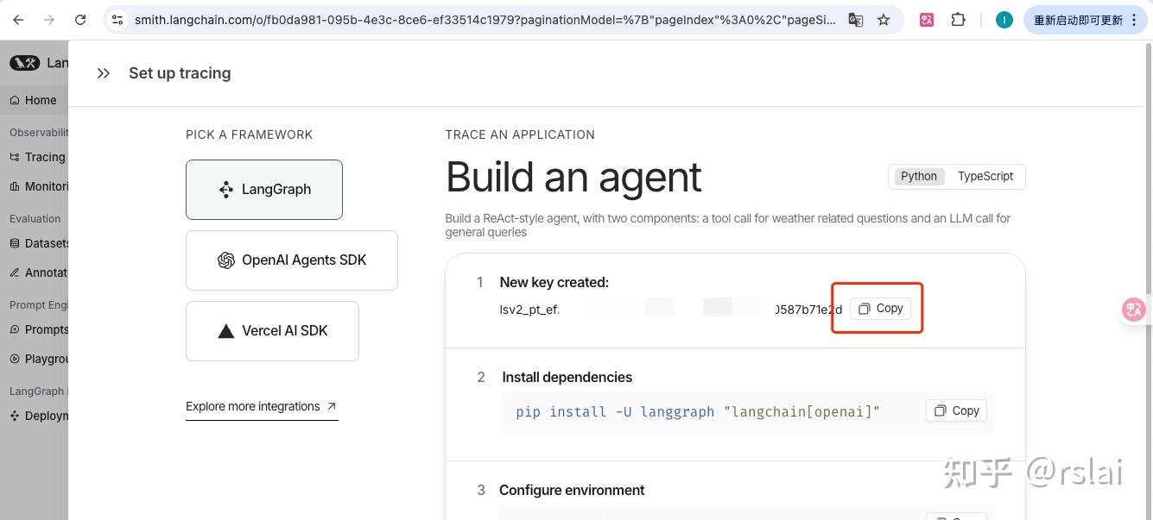Viewport: 1153px width, 520px height.
Task: Select the LangGraph framework option
Action: point(264,190)
